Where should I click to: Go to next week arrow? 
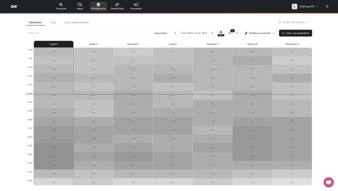tap(212, 33)
